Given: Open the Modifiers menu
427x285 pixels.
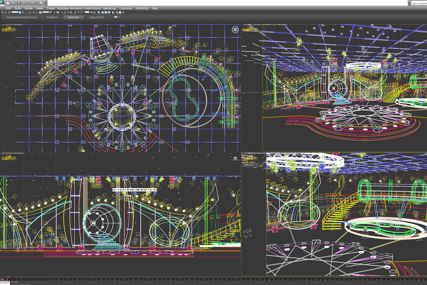Looking at the screenshot, I should coord(63,8).
